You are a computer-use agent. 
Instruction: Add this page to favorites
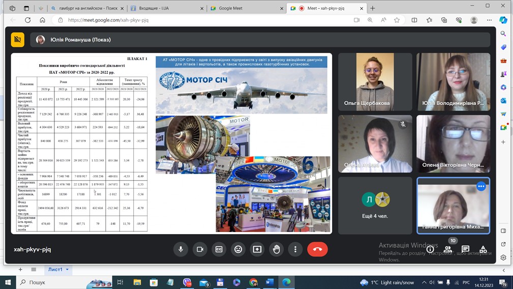[397, 20]
